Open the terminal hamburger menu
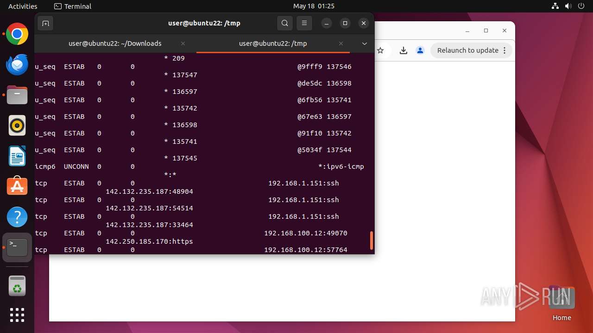593x333 pixels. click(304, 23)
